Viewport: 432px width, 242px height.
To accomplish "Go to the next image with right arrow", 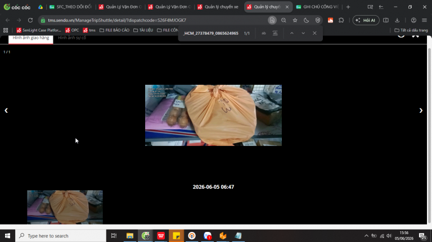I will [x=421, y=111].
